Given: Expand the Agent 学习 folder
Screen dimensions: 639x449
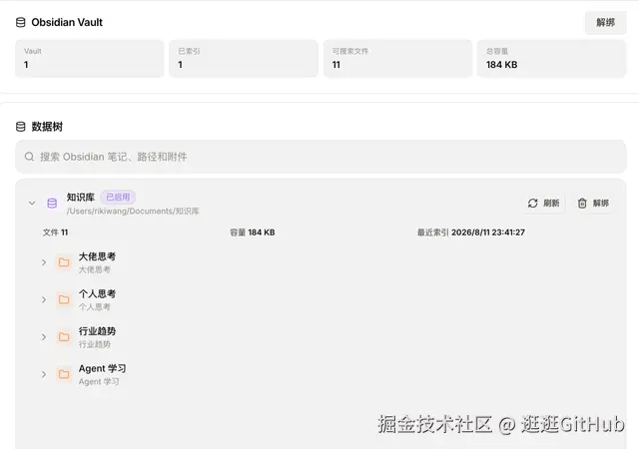Looking at the screenshot, I should click(x=44, y=374).
